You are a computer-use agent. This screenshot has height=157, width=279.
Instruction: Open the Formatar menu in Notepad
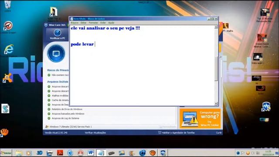point(93,23)
